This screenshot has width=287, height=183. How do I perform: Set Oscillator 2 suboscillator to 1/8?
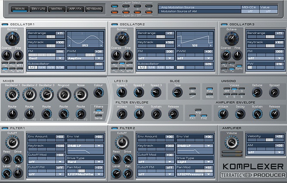[x=161, y=68]
